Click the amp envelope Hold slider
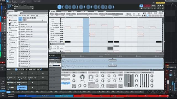 [x=129, y=80]
